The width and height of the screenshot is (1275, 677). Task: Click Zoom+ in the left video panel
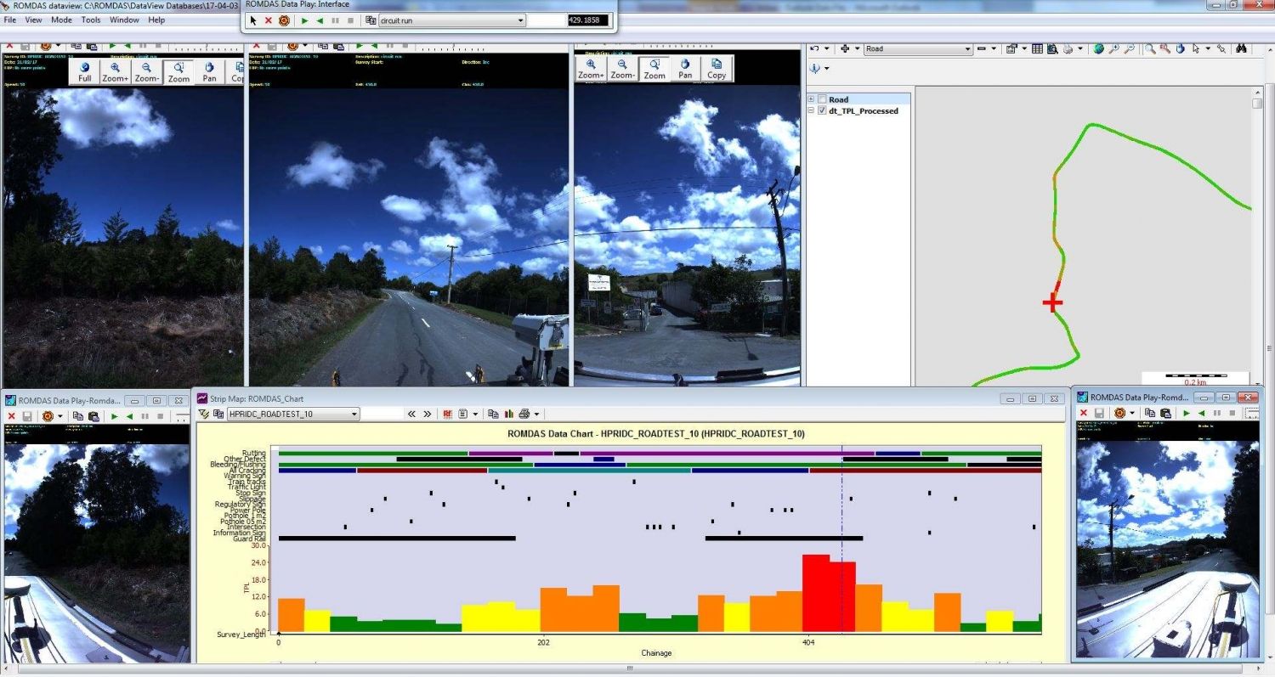(116, 71)
